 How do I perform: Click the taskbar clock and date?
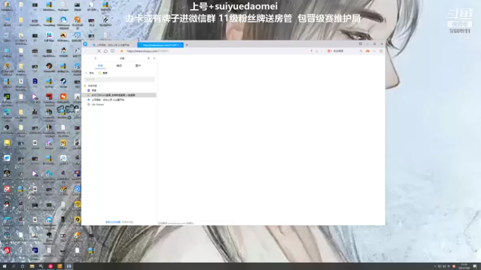[464, 266]
